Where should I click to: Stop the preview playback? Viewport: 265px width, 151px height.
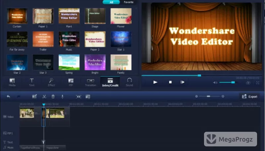point(170,82)
